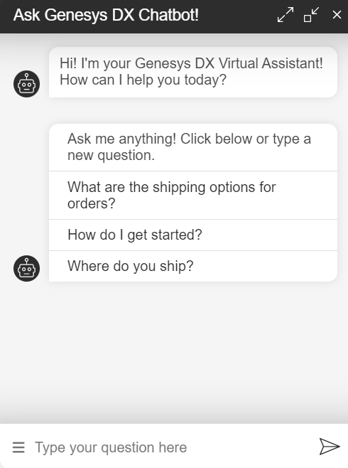The image size is (348, 468).
Task: Click the "Ask Genesys DX Chatbot!" title text
Action: click(x=106, y=15)
